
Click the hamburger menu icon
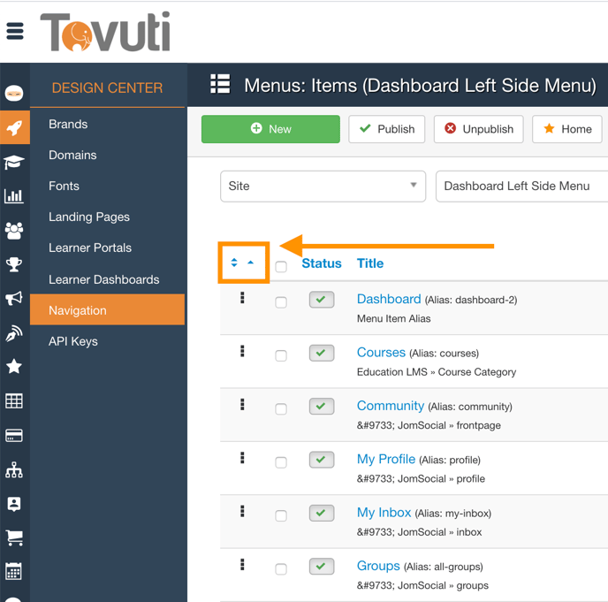(x=15, y=32)
